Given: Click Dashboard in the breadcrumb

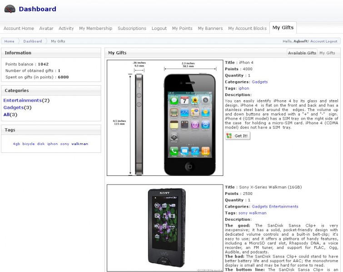Looking at the screenshot, I should pos(33,41).
